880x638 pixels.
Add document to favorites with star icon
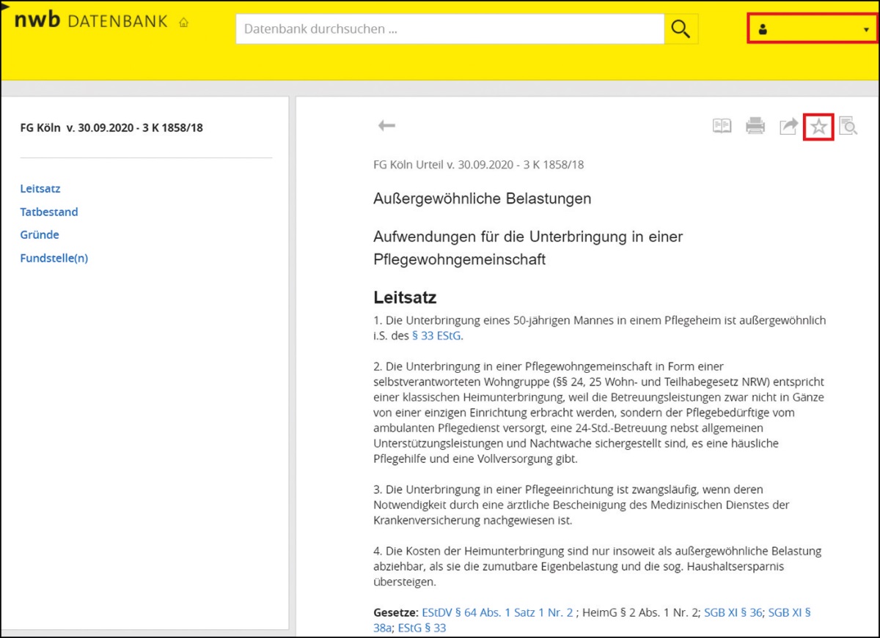point(818,127)
